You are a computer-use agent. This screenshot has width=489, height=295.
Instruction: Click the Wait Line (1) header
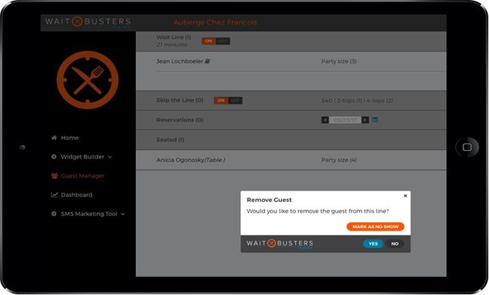[173, 37]
